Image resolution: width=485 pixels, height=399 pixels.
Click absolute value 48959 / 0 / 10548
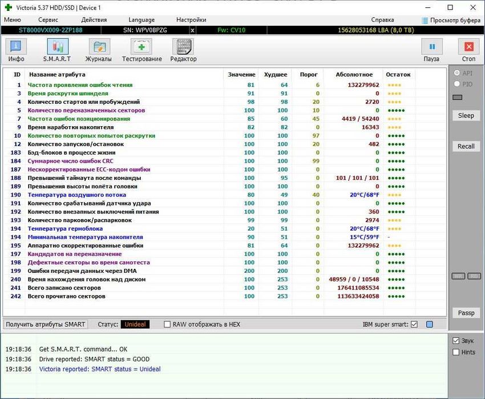click(354, 279)
